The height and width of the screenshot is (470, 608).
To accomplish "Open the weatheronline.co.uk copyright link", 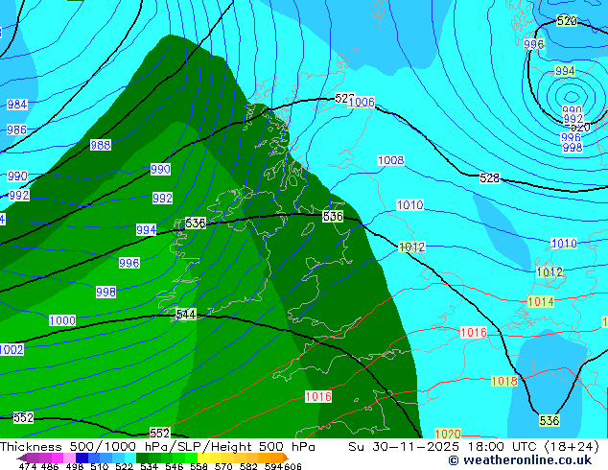I will 520,460.
